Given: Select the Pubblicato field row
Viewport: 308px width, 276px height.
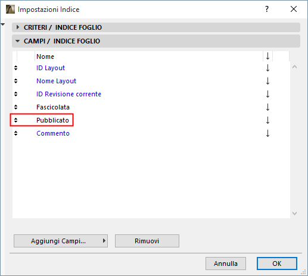Looking at the screenshot, I should click(x=151, y=120).
